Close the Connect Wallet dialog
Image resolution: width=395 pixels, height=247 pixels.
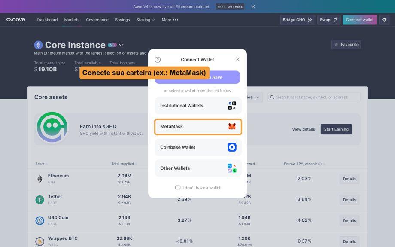pos(237,59)
